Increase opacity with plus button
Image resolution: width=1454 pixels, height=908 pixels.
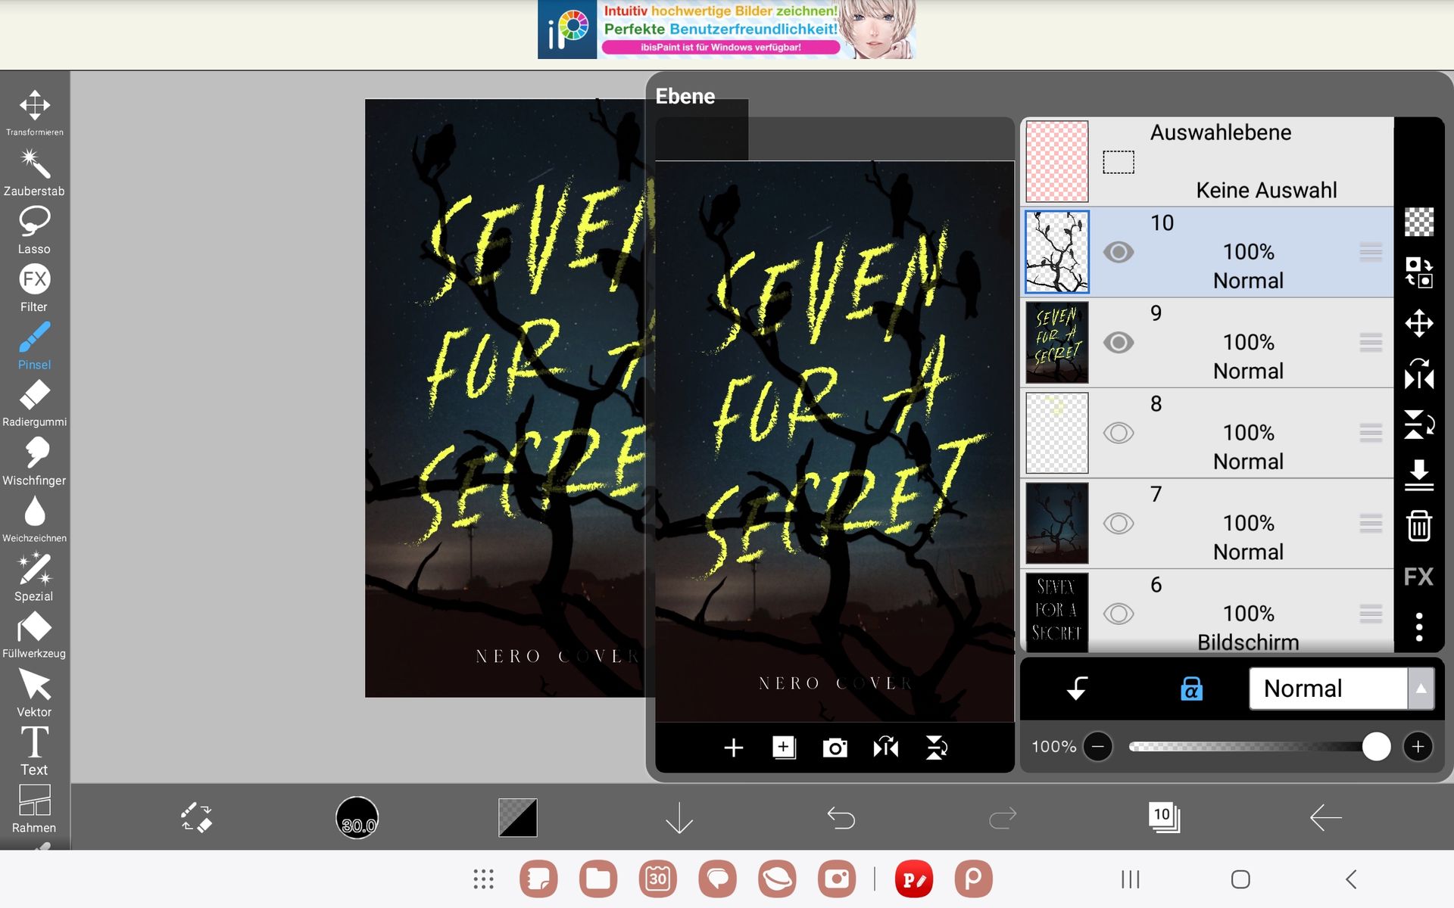[1418, 747]
